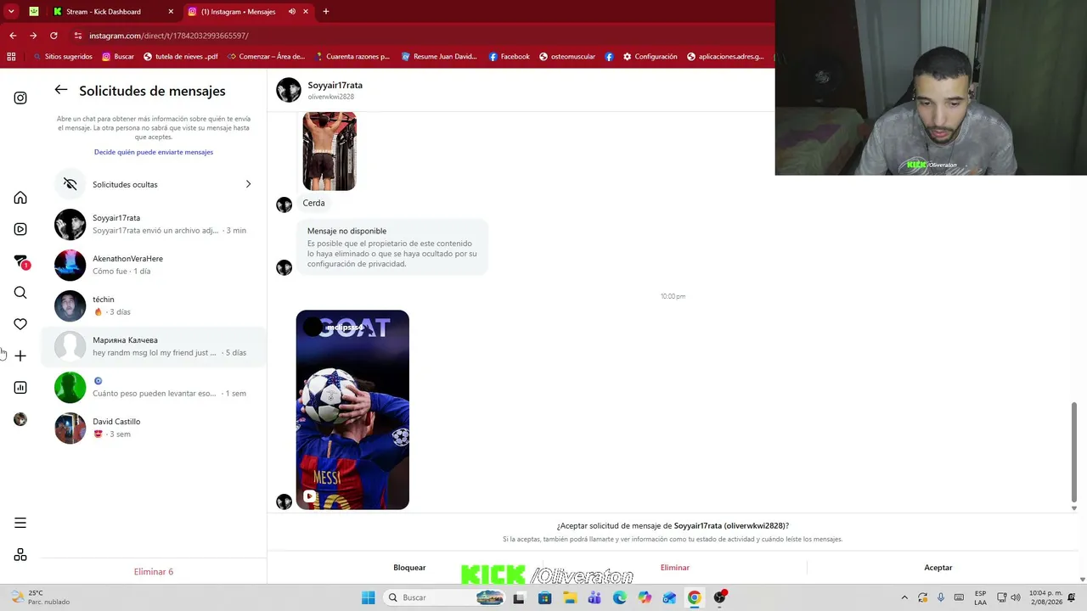Viewport: 1087px width, 611px height.
Task: Go back in browser history
Action: point(13,36)
